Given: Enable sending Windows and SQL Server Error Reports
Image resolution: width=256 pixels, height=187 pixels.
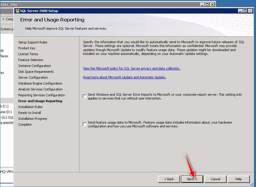Looking at the screenshot, I should [84, 96].
